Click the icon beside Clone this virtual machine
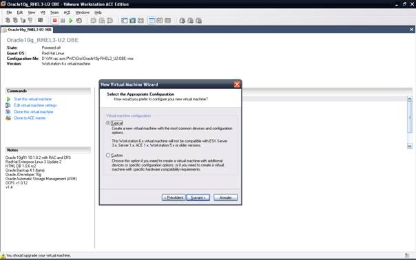Image resolution: width=416 pixels, height=260 pixels. pos(8,111)
